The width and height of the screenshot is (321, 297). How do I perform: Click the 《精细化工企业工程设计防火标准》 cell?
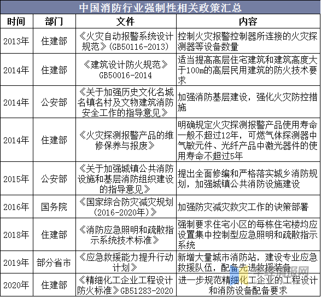coord(126,285)
